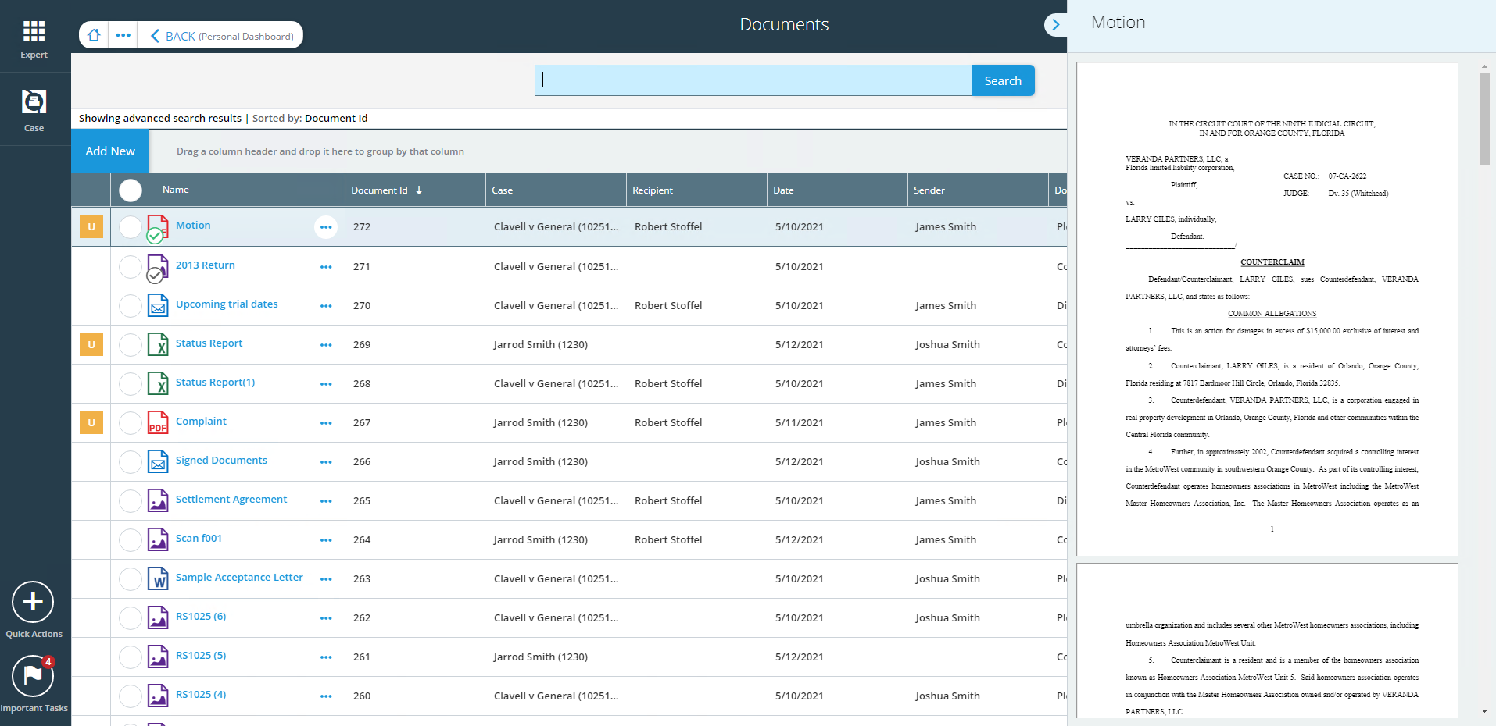Collapse the Motion preview panel with the chevron
Image resolution: width=1496 pixels, height=726 pixels.
[x=1057, y=24]
